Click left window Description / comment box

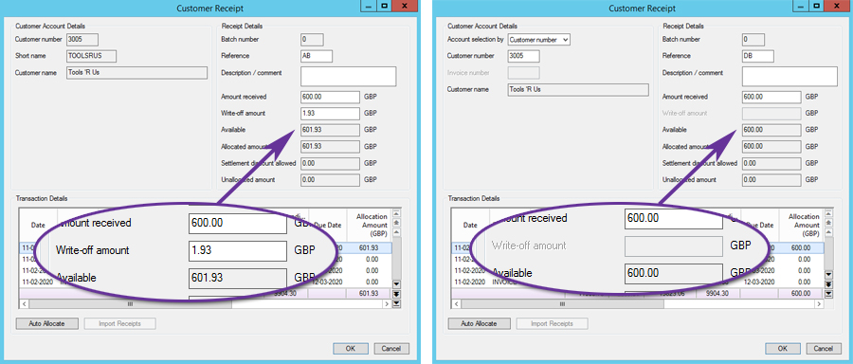coord(348,77)
